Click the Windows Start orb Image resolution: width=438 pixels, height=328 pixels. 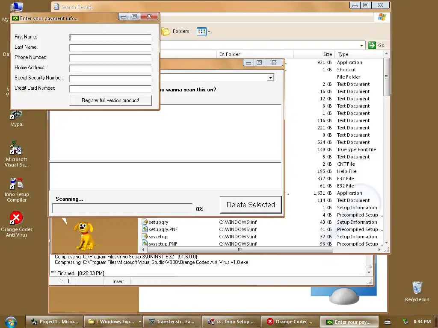coord(11,322)
